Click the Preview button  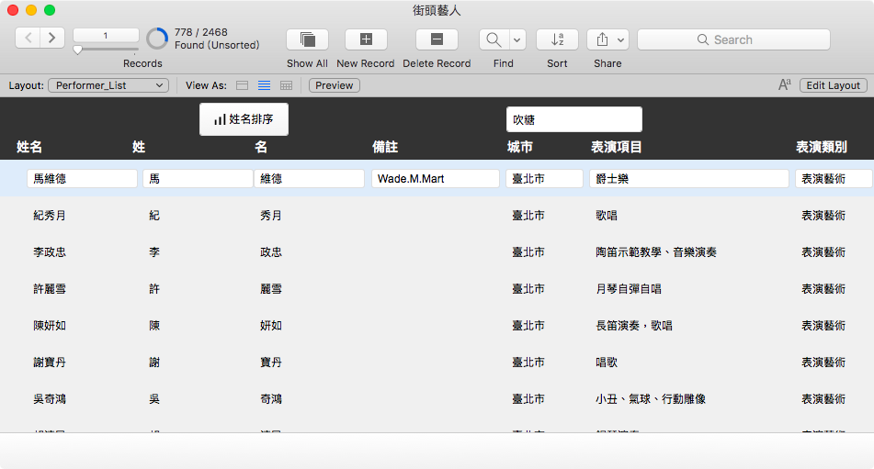335,85
